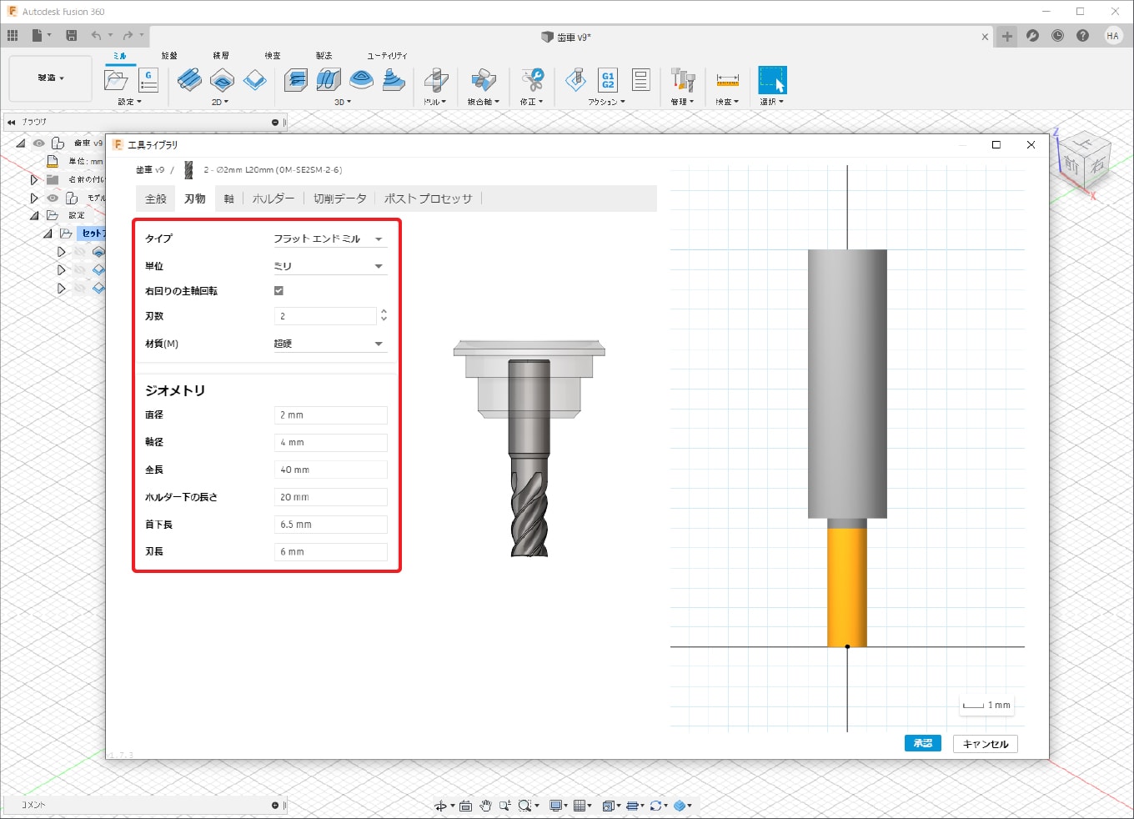Click the drill tool icon
The width and height of the screenshot is (1134, 819).
click(x=435, y=80)
